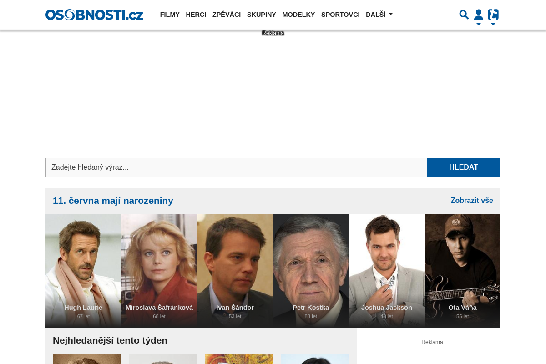The image size is (546, 364).
Task: Expand the DALŠÍ dropdown menu
Action: pos(379,15)
